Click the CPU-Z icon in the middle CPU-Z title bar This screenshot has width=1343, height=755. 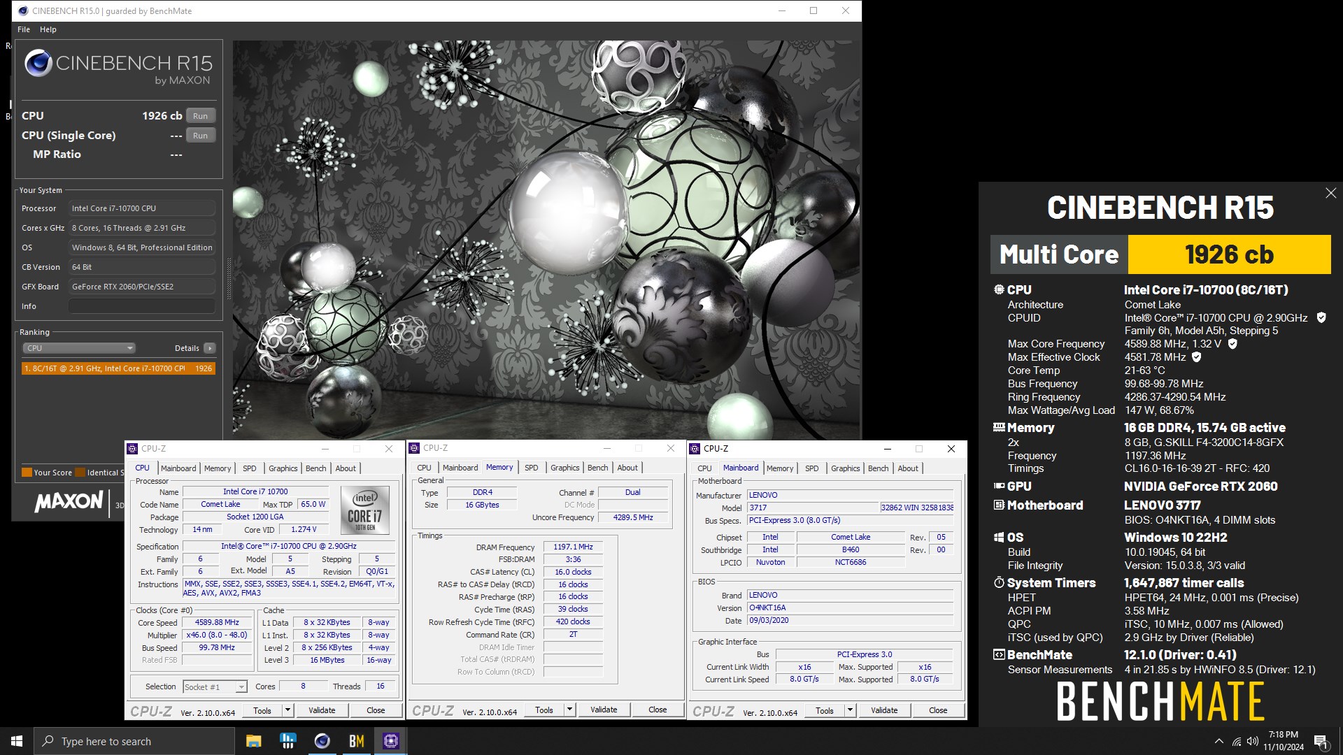tap(415, 448)
